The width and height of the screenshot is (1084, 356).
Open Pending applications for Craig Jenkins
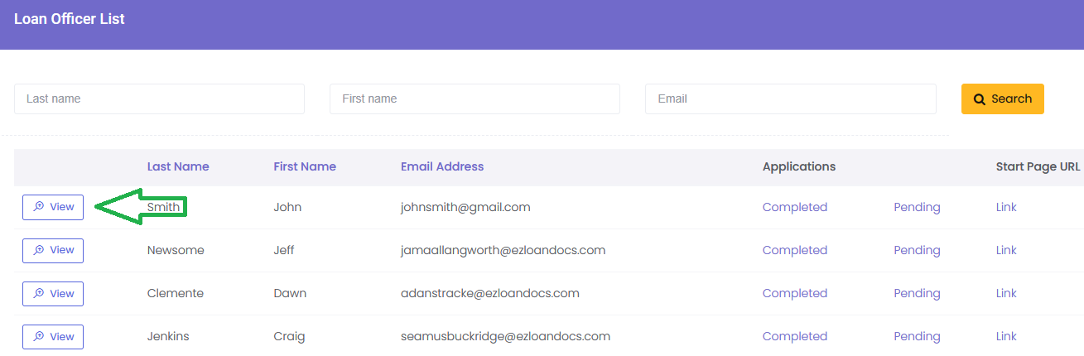(x=917, y=336)
